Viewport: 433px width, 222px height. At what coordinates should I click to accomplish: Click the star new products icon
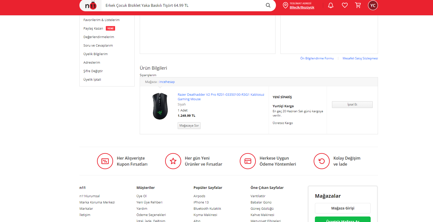click(173, 161)
